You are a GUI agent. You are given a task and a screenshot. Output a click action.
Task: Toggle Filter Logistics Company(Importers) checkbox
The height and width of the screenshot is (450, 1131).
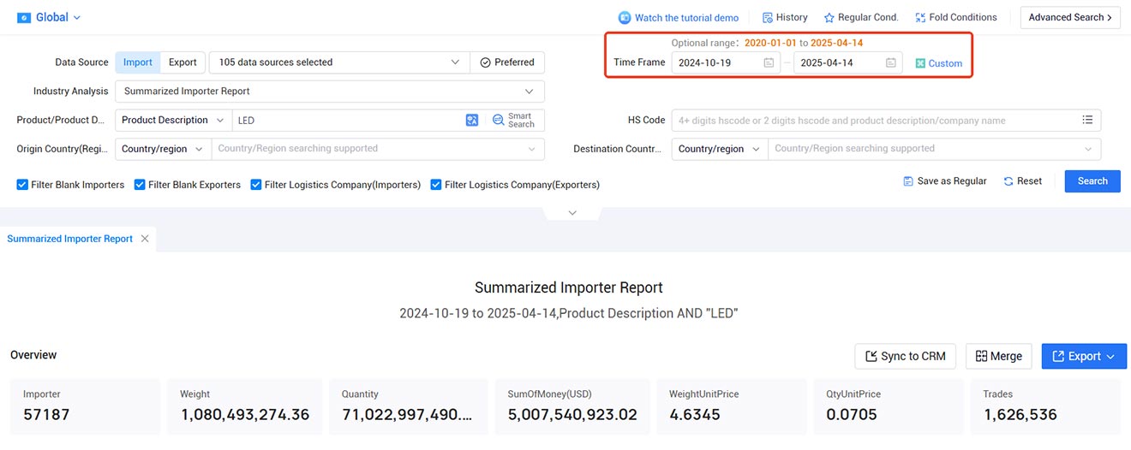(256, 185)
